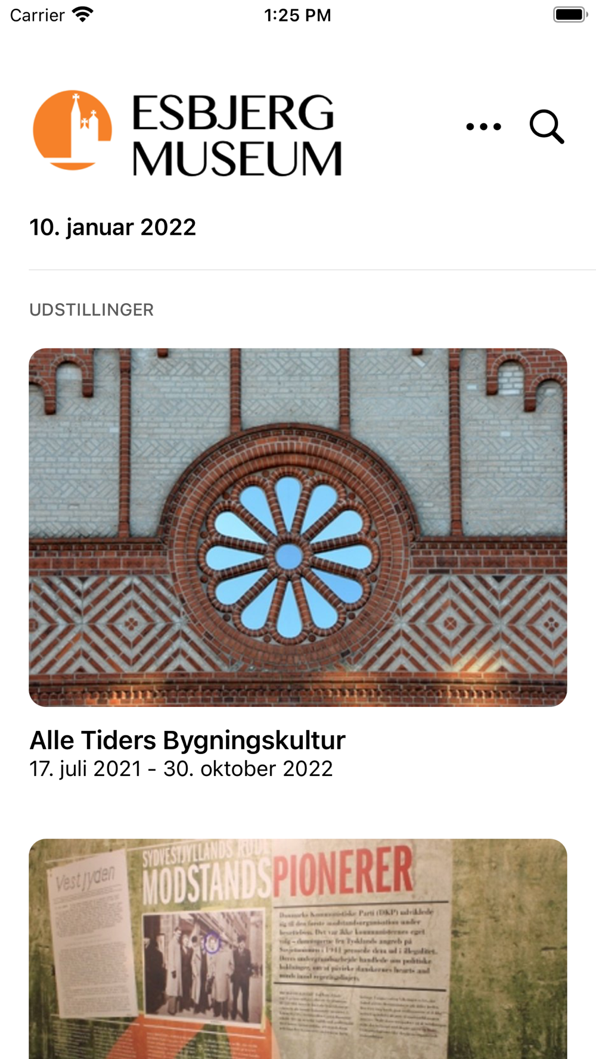Screen dimensions: 596x1059
Task: Tap the dates 17. juli 2021 - 30. oktober 2022
Action: tap(181, 769)
